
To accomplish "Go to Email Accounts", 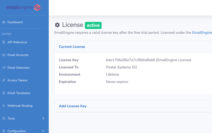I will pos(18,55).
